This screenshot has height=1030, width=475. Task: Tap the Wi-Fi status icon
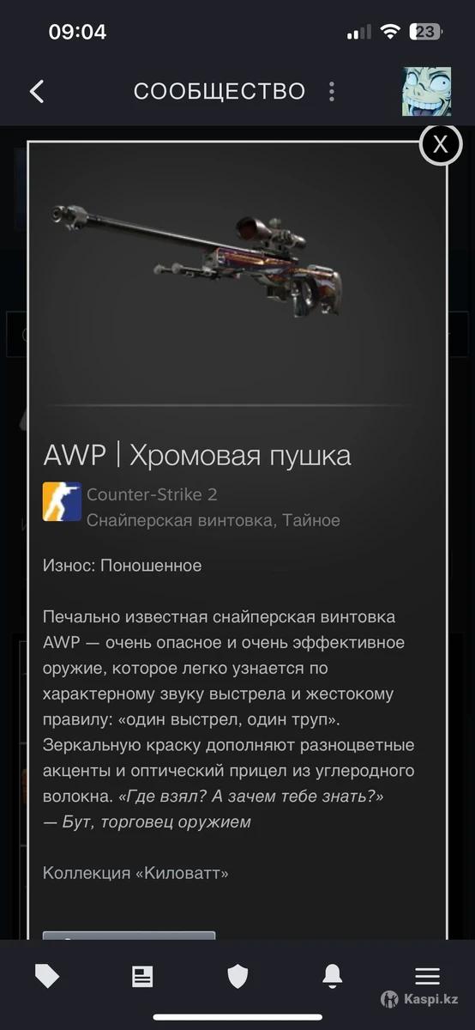click(390, 32)
